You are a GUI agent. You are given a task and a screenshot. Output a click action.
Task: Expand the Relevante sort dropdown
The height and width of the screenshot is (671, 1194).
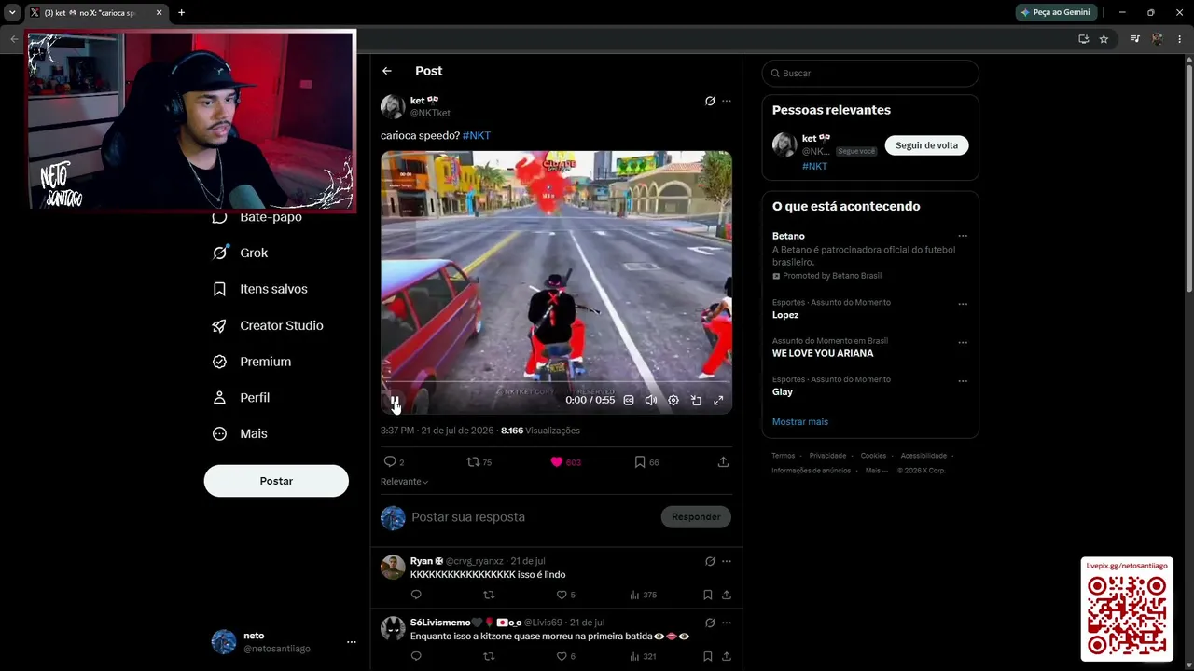[405, 482]
